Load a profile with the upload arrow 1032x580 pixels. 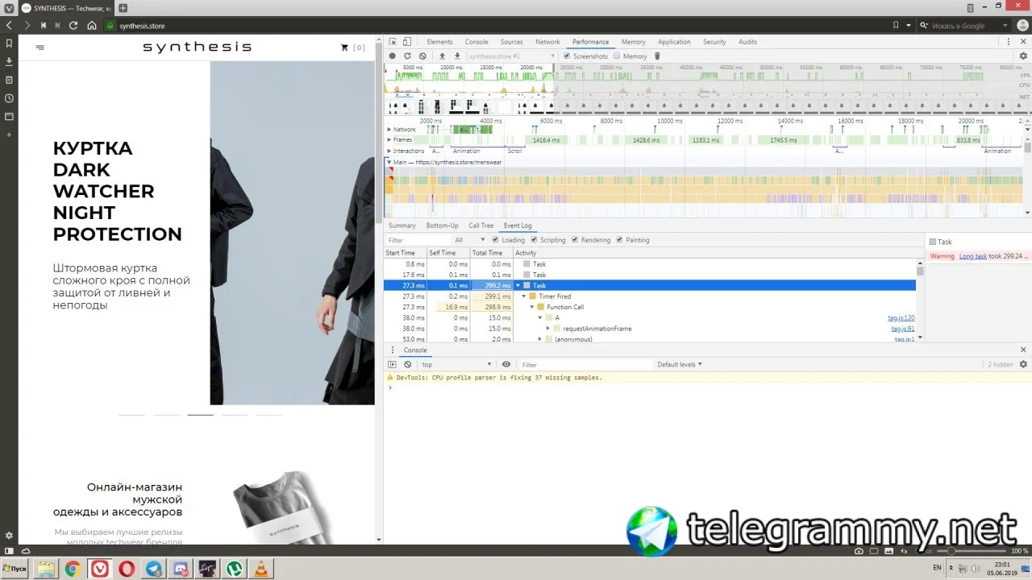pyautogui.click(x=442, y=56)
